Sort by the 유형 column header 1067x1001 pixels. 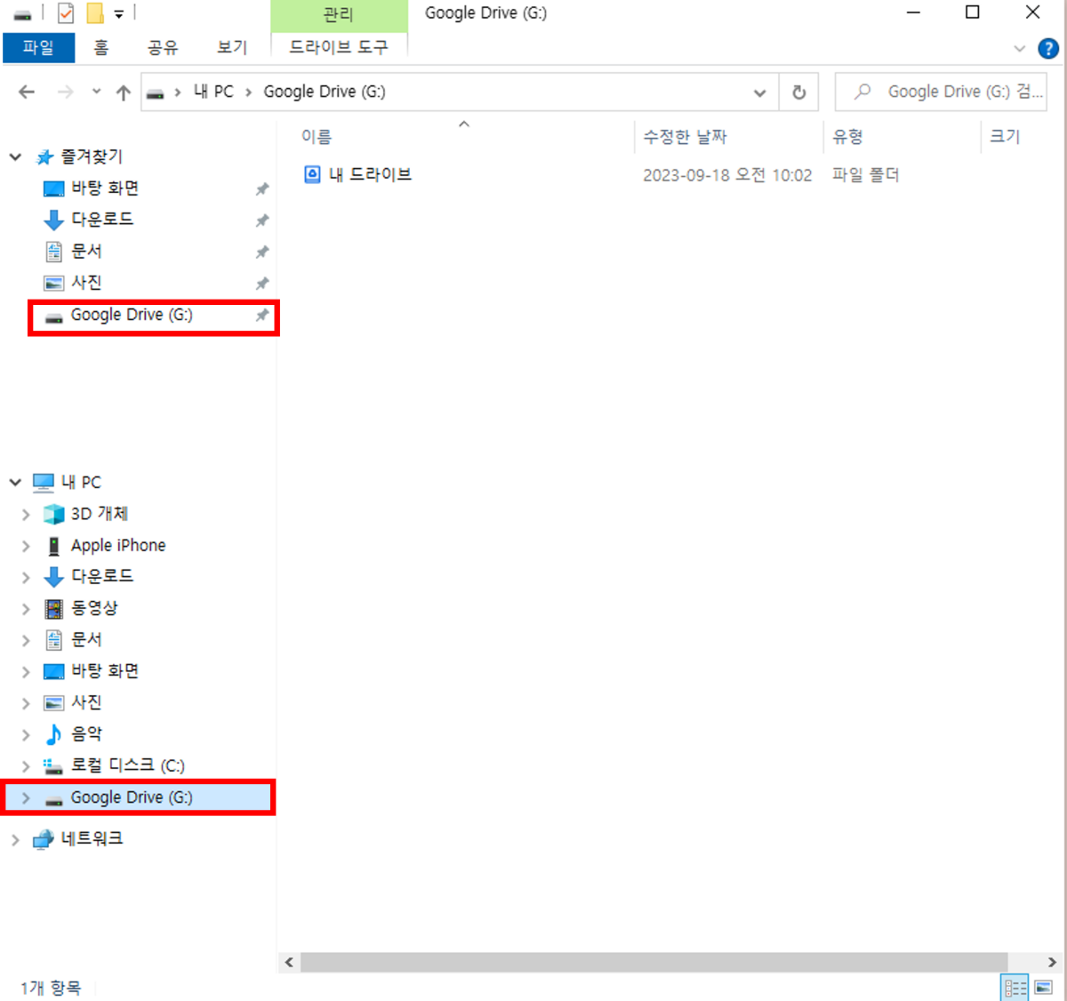click(847, 137)
